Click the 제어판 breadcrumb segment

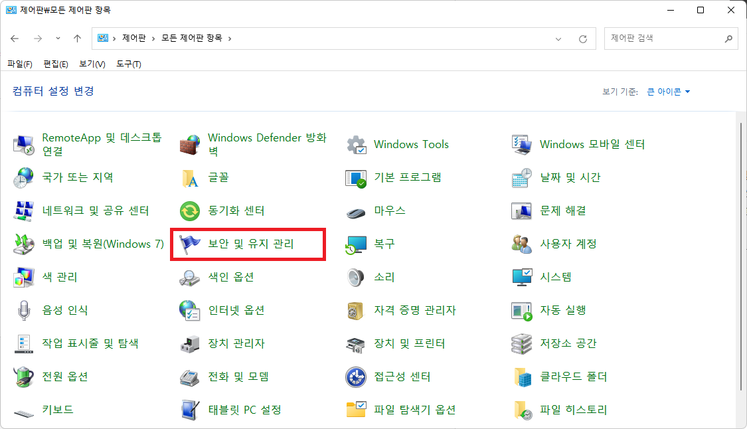click(134, 38)
